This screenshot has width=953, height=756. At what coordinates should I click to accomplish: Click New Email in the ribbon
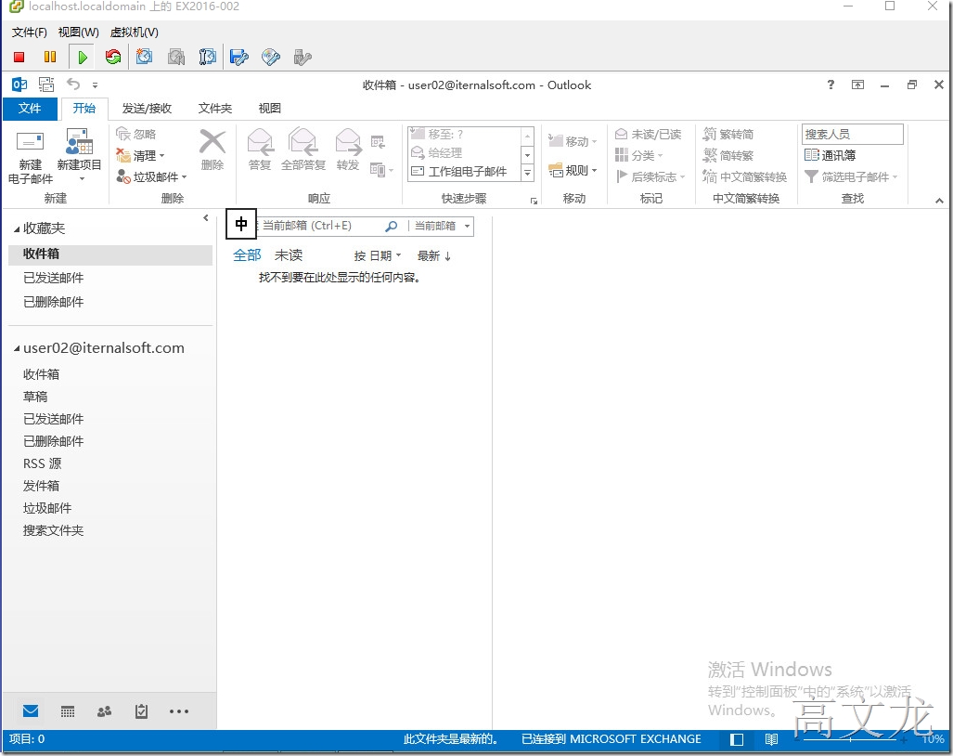coord(31,157)
